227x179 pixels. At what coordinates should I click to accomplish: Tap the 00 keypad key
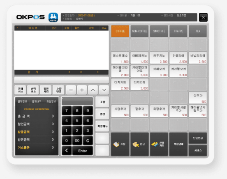point(77,140)
